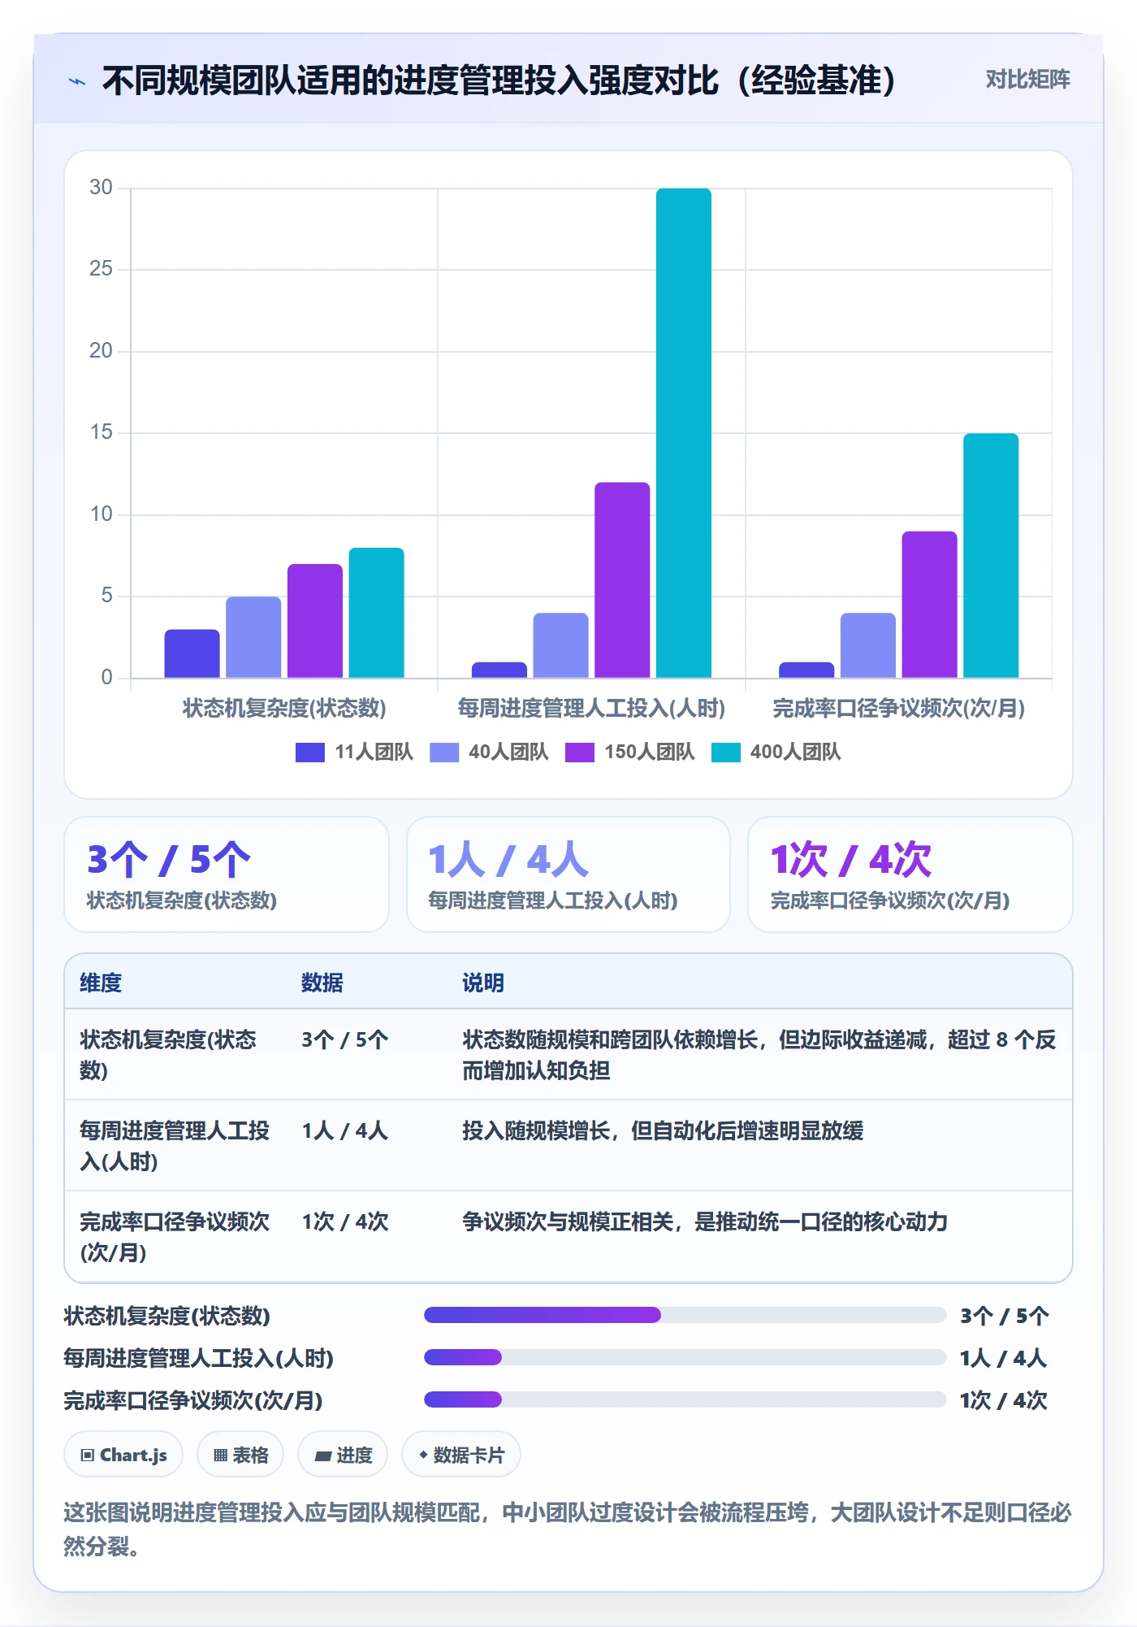Screen dimensions: 1137x1627
Task: Click the 150人团队 bar in 完成率口径争议频次 group
Action: tap(929, 605)
